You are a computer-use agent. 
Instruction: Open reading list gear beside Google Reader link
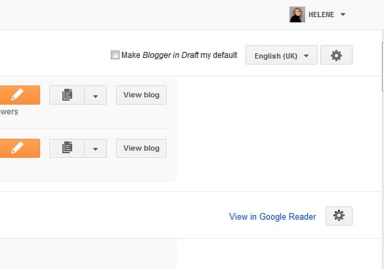pos(339,216)
